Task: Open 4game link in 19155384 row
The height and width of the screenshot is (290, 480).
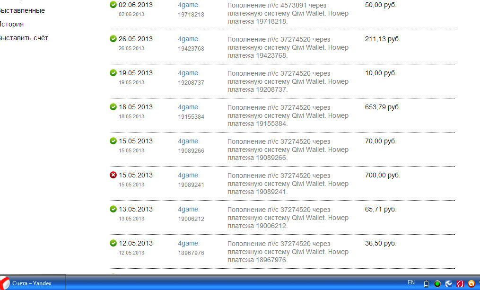Action: pos(188,107)
